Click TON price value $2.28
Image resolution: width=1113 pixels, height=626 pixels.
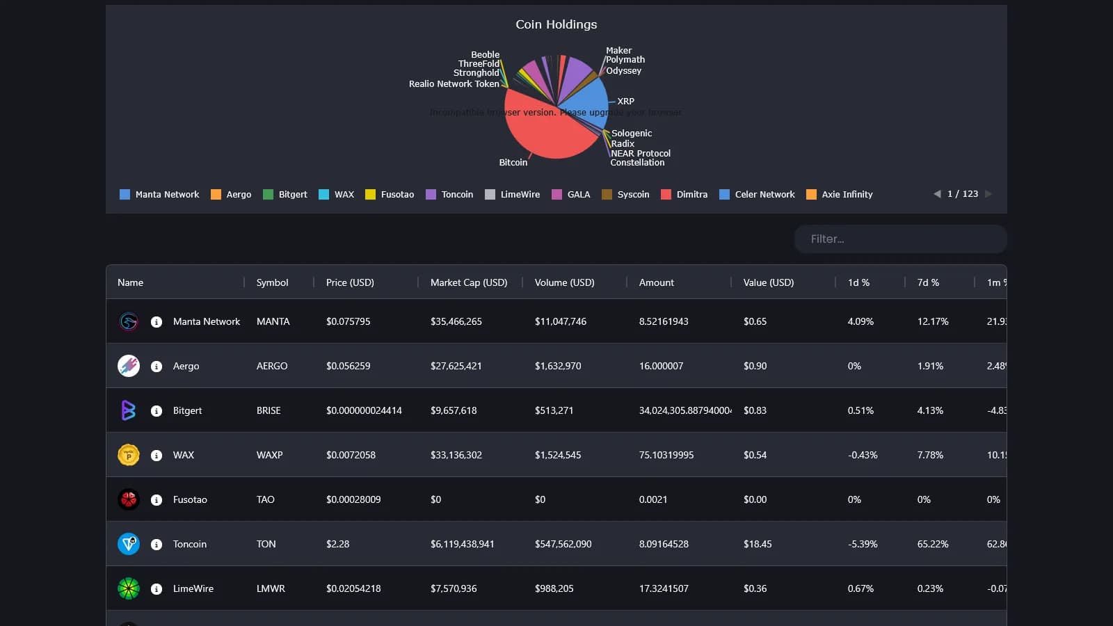tap(337, 544)
